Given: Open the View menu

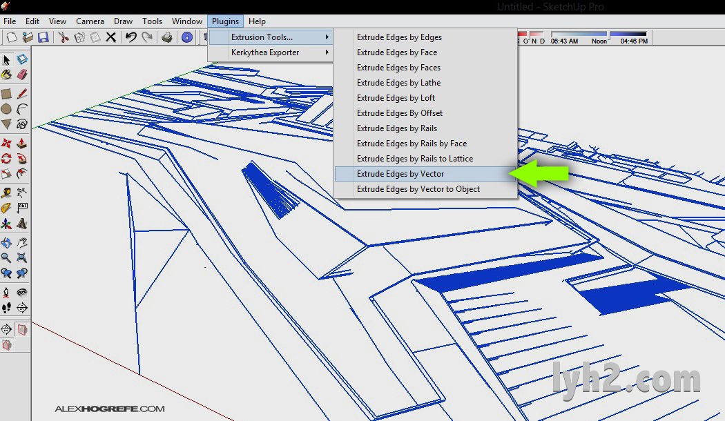Looking at the screenshot, I should click(x=58, y=21).
